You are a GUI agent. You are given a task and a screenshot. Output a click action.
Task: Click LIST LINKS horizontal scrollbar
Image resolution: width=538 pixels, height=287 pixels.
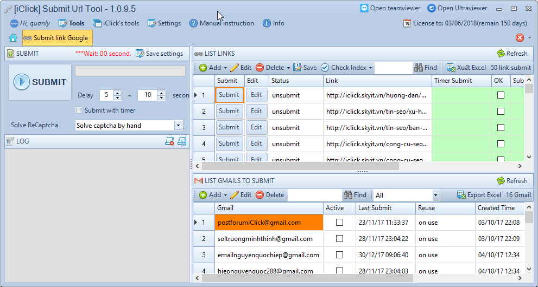[300, 166]
